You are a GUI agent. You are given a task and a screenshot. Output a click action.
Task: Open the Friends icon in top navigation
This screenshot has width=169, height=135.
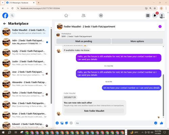[83, 16]
